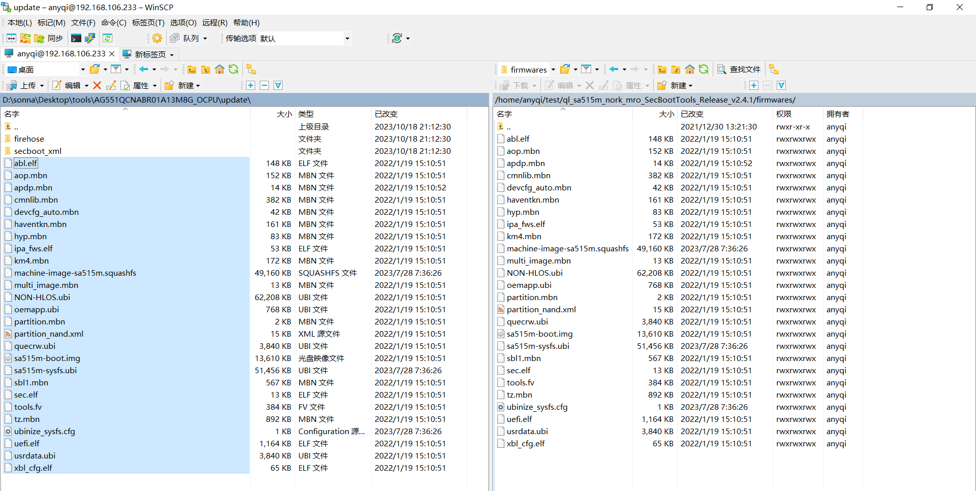The height and width of the screenshot is (491, 976).
Task: Click 查找文件 find files button
Action: (x=739, y=70)
